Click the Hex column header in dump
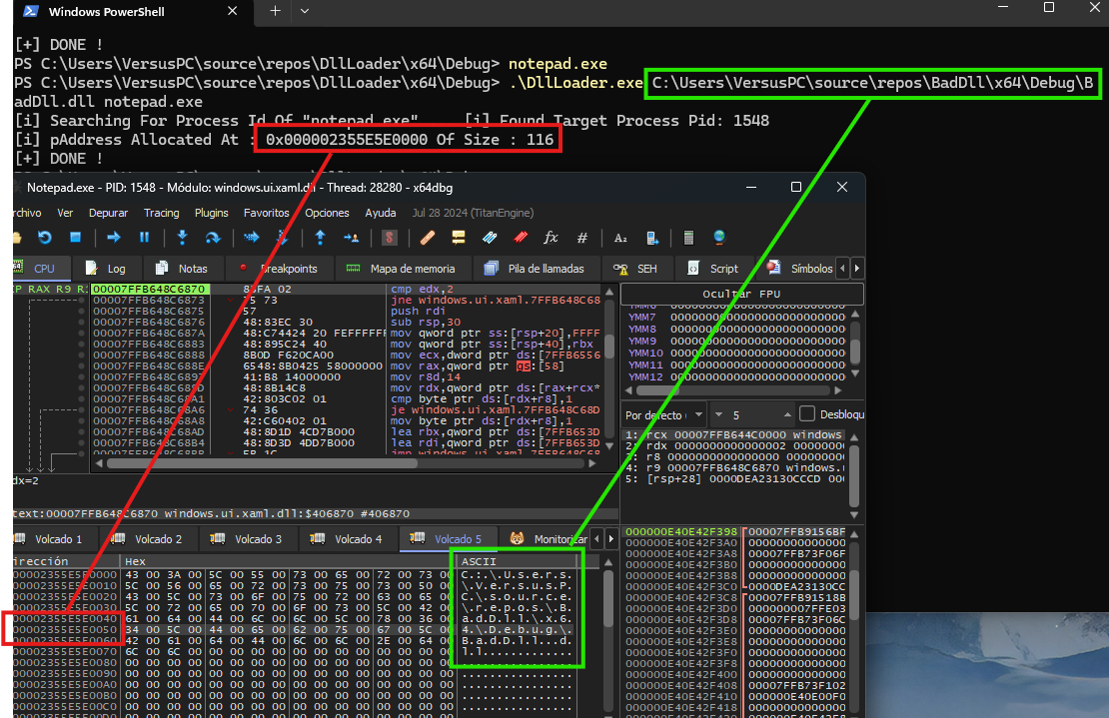1109x718 pixels. pyautogui.click(x=287, y=561)
